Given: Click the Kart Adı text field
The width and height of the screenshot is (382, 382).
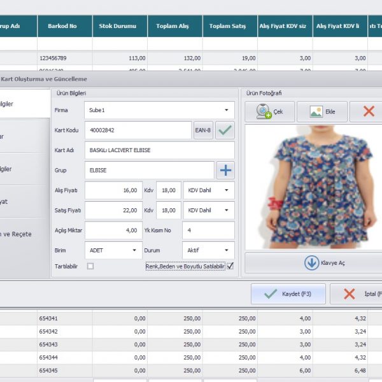Looking at the screenshot, I should click(159, 150).
